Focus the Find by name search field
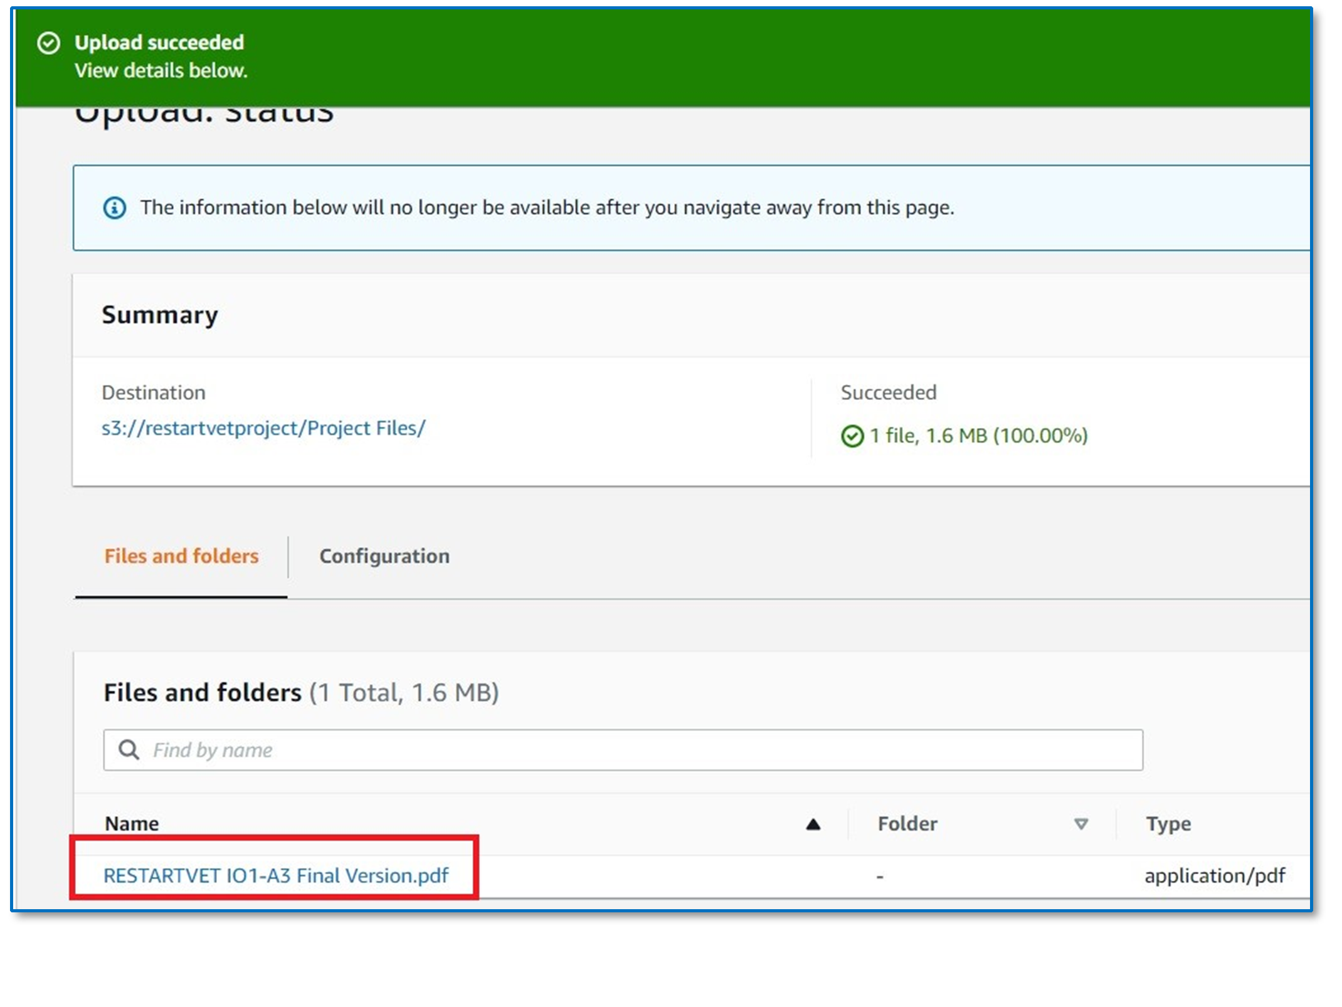 click(623, 750)
